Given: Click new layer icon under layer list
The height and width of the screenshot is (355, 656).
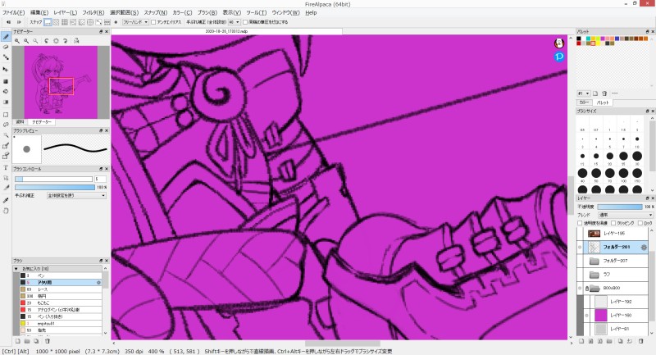Looking at the screenshot, I should (x=581, y=341).
